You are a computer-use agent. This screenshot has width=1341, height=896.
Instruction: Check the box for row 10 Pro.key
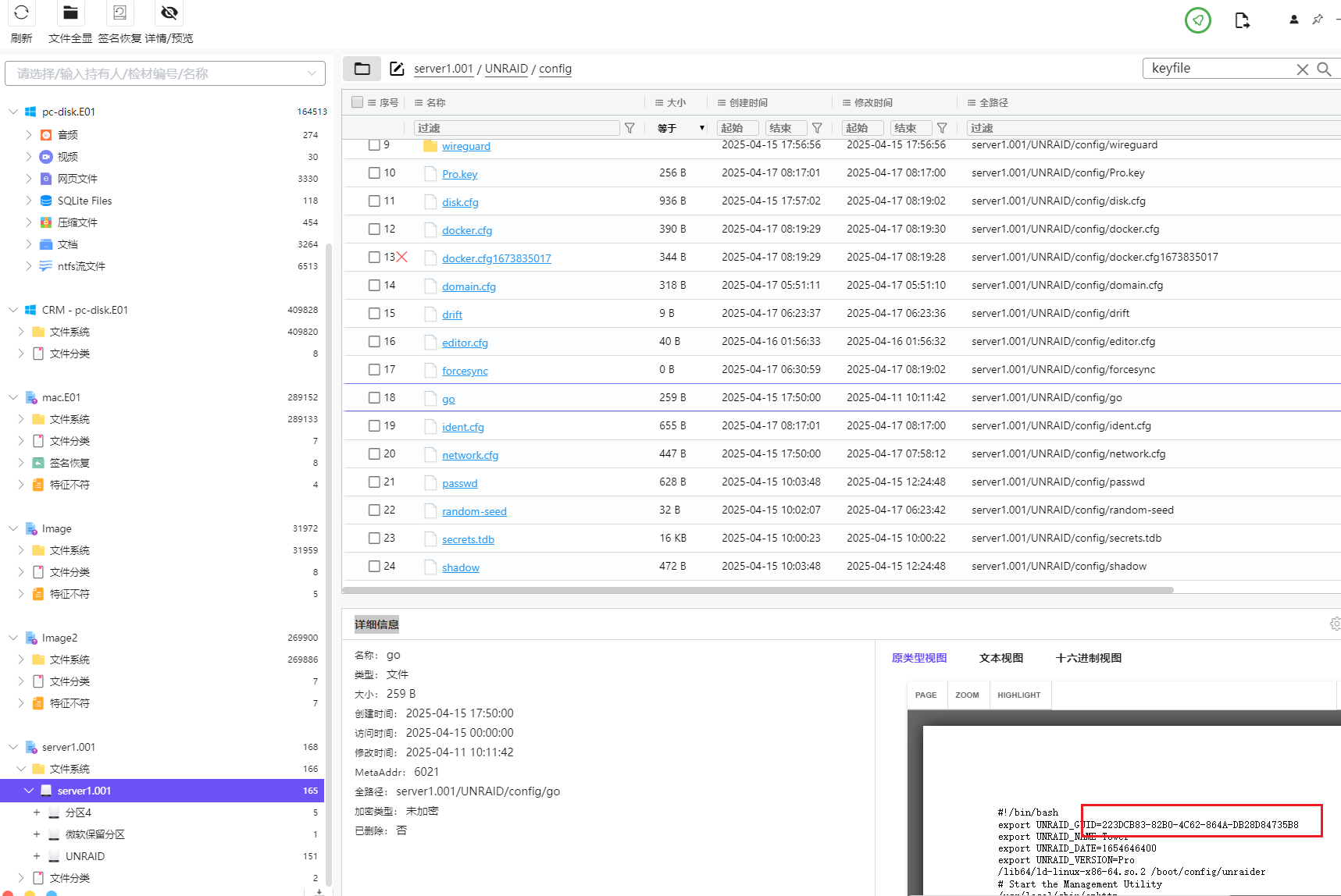pos(374,172)
